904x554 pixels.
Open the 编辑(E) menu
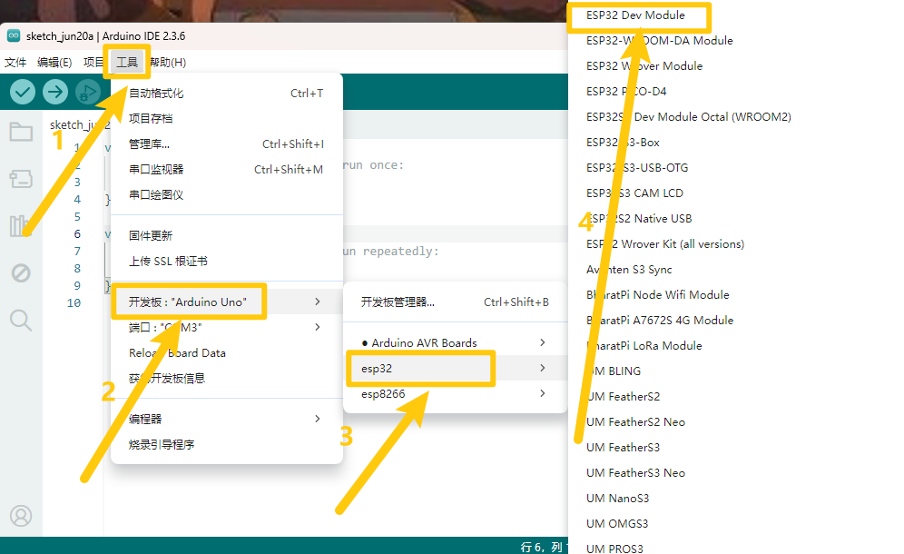54,63
